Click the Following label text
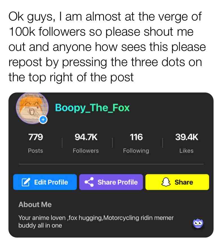222x246 pixels. [x=136, y=151]
